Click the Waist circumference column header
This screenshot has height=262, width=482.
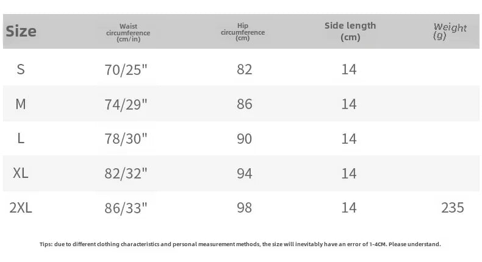pos(128,32)
